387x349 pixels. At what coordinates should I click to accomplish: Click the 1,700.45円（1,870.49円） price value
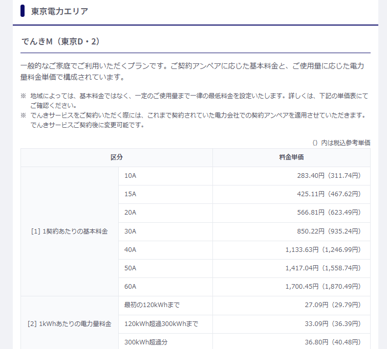323,287
